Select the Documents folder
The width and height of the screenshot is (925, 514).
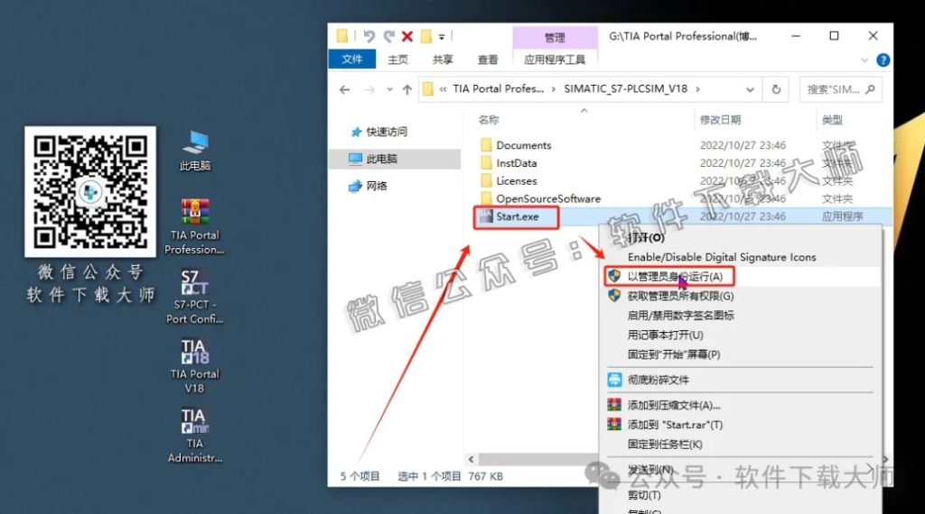point(523,145)
